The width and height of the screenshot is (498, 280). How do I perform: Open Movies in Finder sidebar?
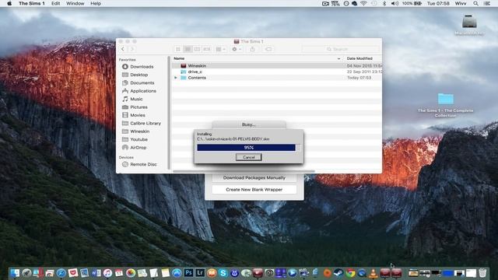[138, 115]
